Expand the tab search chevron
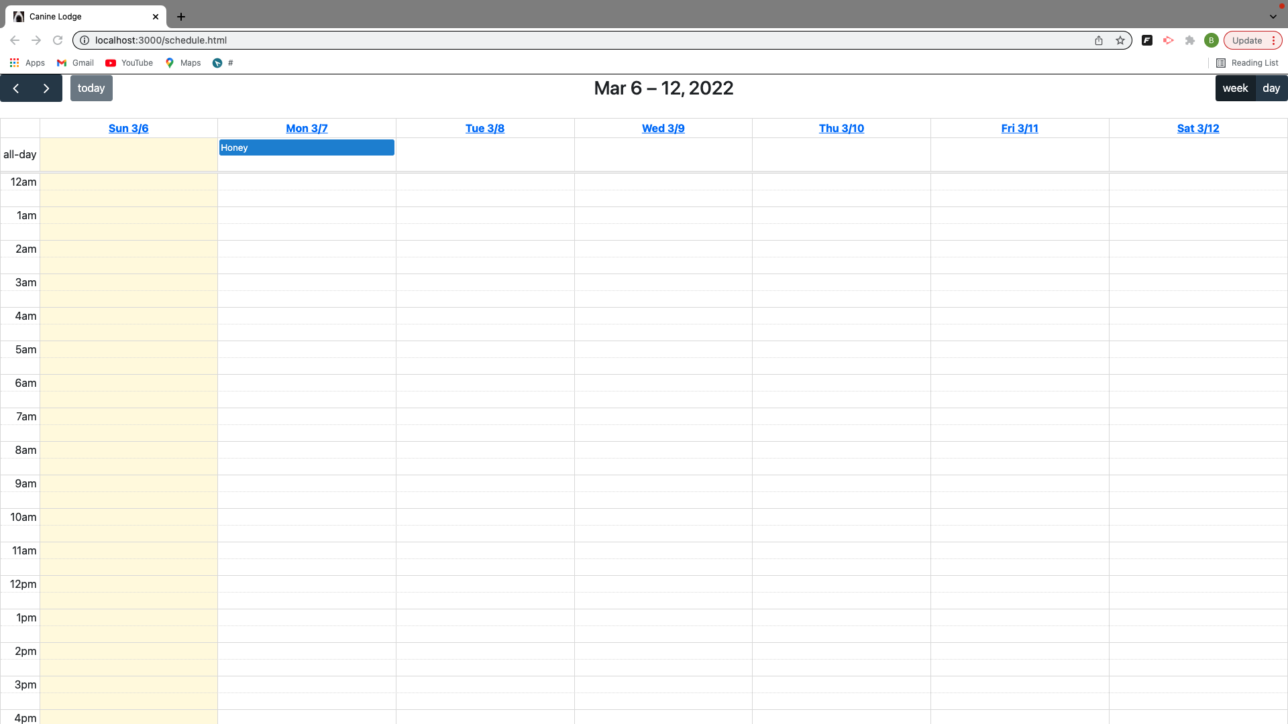Image resolution: width=1288 pixels, height=724 pixels. tap(1273, 17)
